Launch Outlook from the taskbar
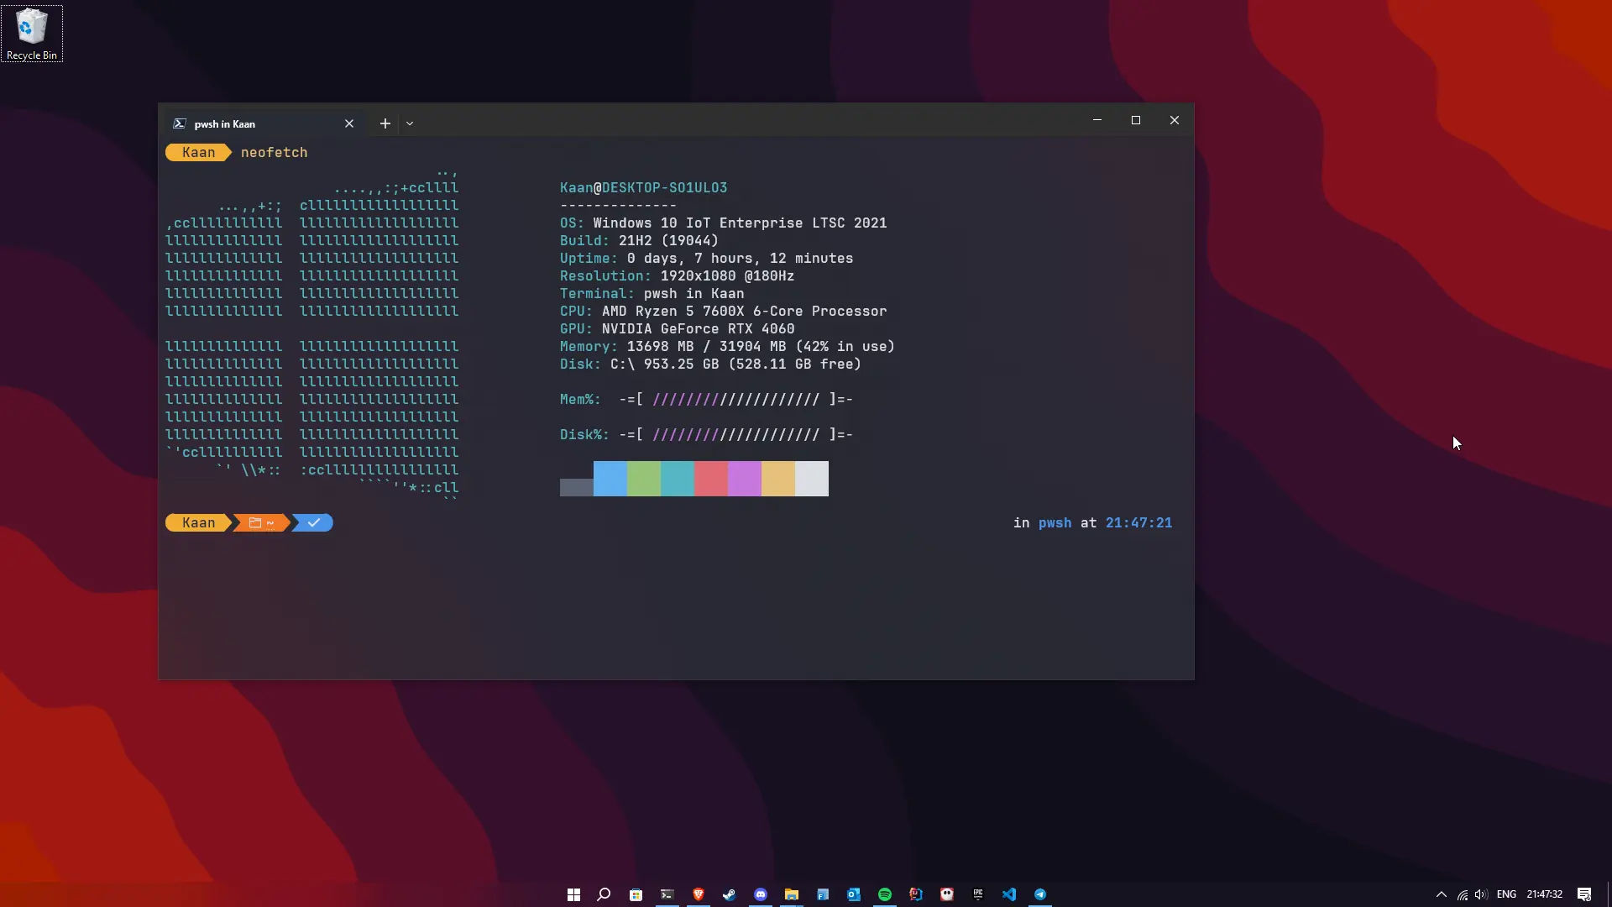The height and width of the screenshot is (907, 1612). [x=854, y=894]
